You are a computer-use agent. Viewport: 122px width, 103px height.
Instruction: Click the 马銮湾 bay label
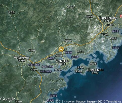51,58
